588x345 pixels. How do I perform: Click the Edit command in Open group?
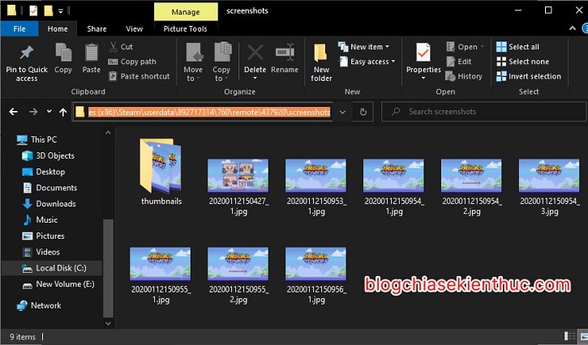[x=459, y=62]
